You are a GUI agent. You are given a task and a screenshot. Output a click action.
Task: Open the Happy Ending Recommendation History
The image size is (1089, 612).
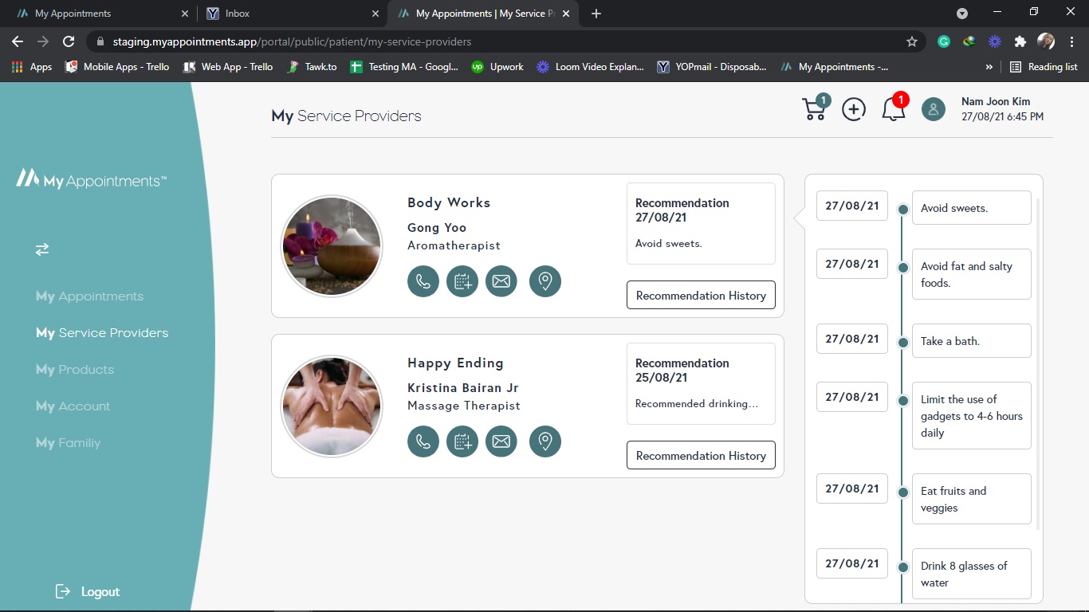701,456
